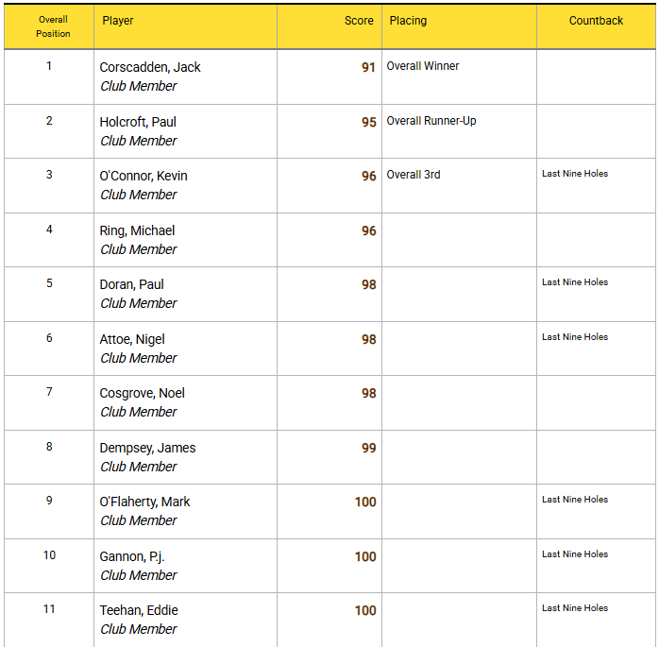The image size is (659, 647).
Task: Click Club Member under Doran, Paul
Action: [x=139, y=302]
